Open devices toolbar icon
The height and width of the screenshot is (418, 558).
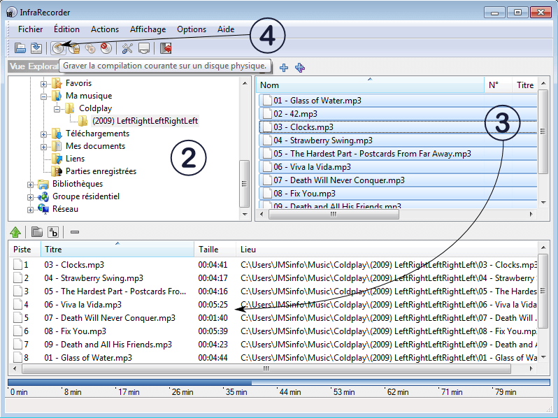144,48
